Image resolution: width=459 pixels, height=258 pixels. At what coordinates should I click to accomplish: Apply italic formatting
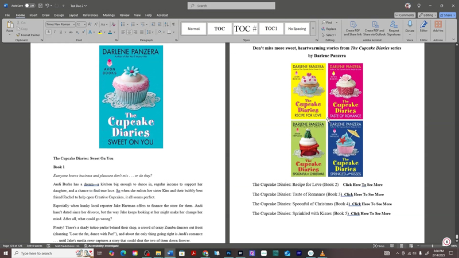point(55,32)
